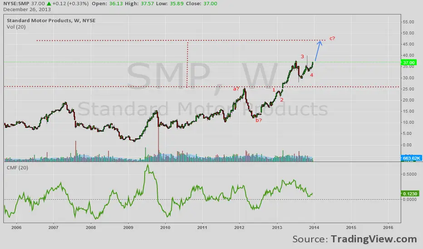The height and width of the screenshot is (249, 423).
Task: Click the 20.00 price axis label
Action: pos(408,100)
